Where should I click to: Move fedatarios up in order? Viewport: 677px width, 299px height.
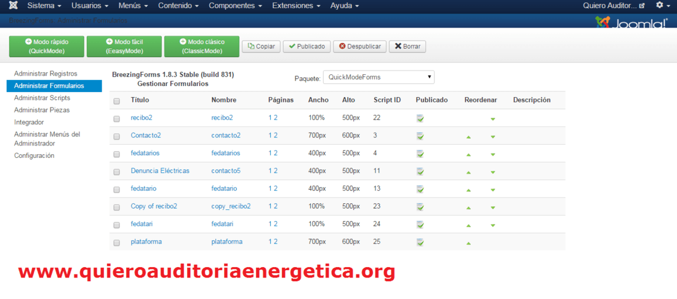coord(468,155)
